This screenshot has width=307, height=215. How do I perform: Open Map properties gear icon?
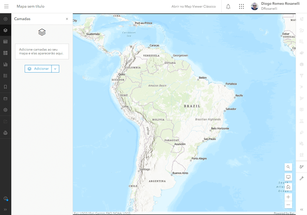[x=6, y=110]
